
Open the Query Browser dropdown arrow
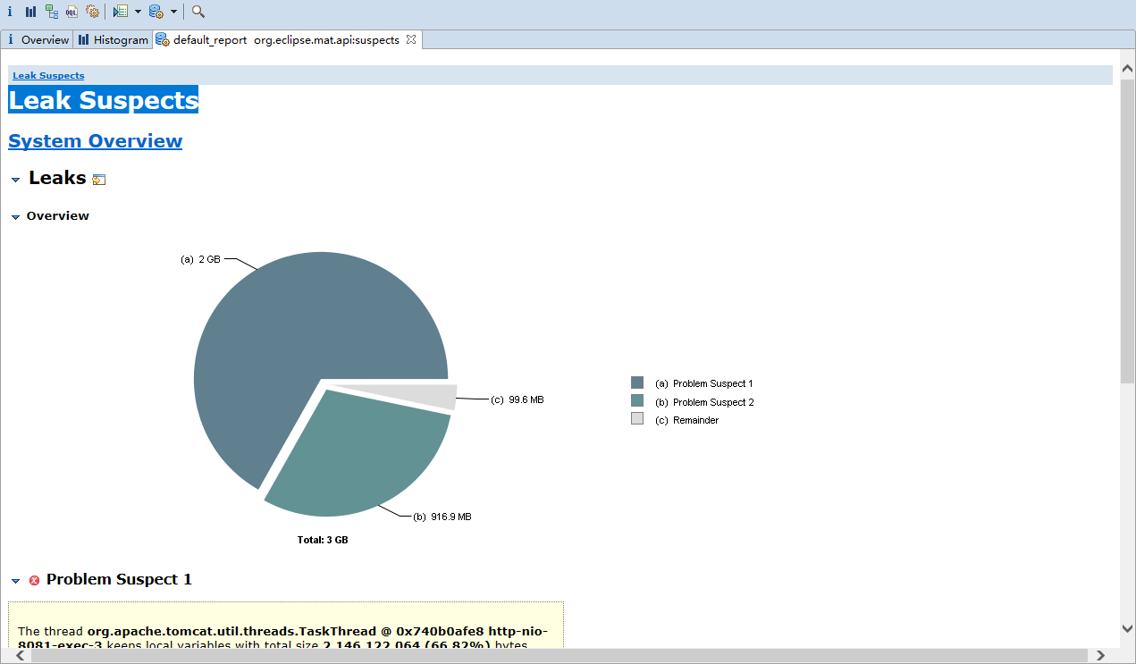[x=173, y=12]
